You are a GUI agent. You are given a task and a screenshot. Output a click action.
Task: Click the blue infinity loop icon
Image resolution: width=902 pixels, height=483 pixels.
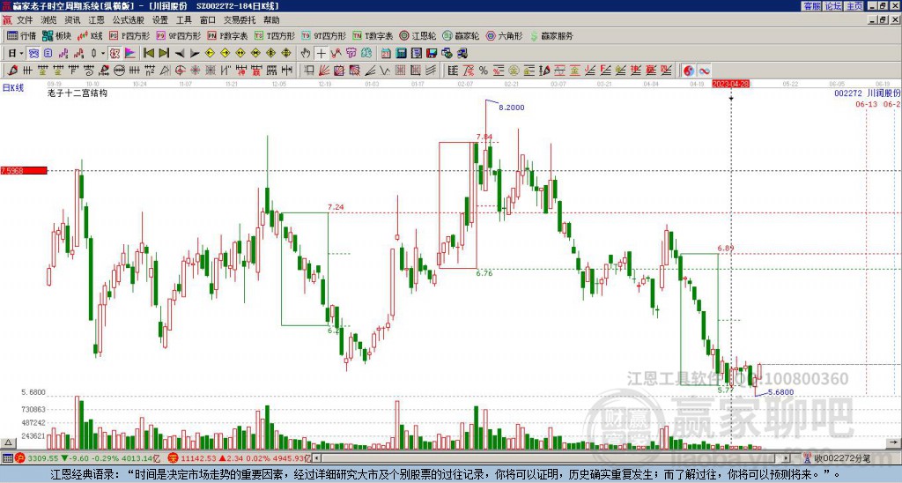[x=704, y=71]
